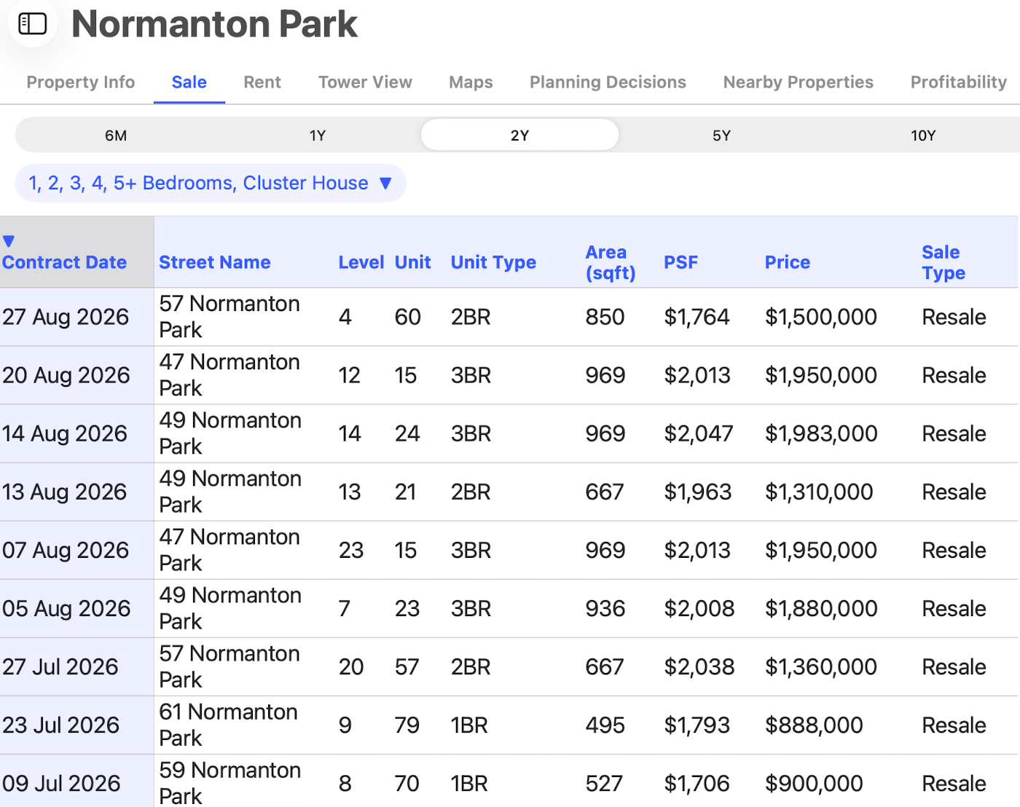Image resolution: width=1020 pixels, height=807 pixels.
Task: Sort by Price column header
Action: point(787,262)
